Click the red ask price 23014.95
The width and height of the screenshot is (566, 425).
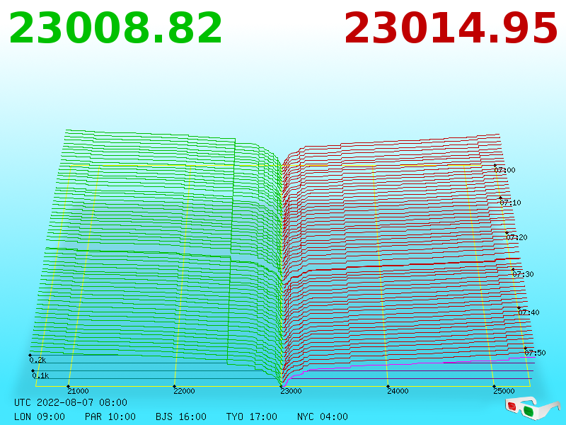451,28
